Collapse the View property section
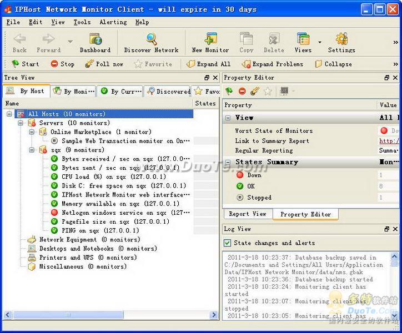This screenshot has width=402, height=333. tap(228, 118)
